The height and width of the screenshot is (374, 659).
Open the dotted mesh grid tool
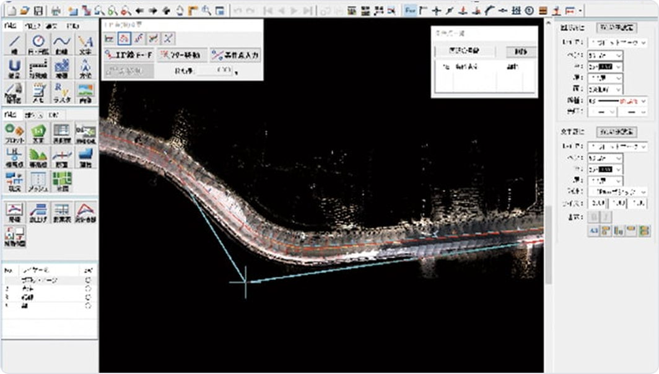[38, 181]
